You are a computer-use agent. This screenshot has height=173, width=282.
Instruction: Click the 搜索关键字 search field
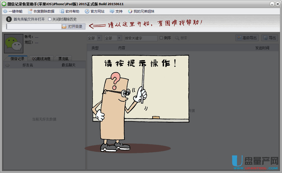141,38
